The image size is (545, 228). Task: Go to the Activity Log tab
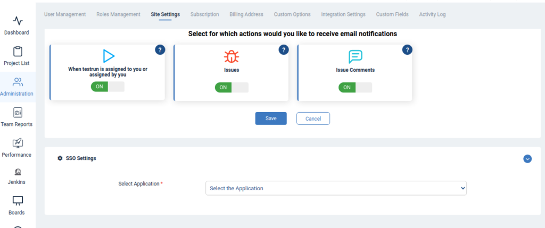tap(432, 14)
